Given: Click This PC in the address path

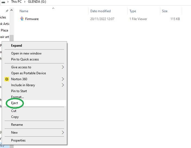Looking at the screenshot, I should tap(16, 2).
